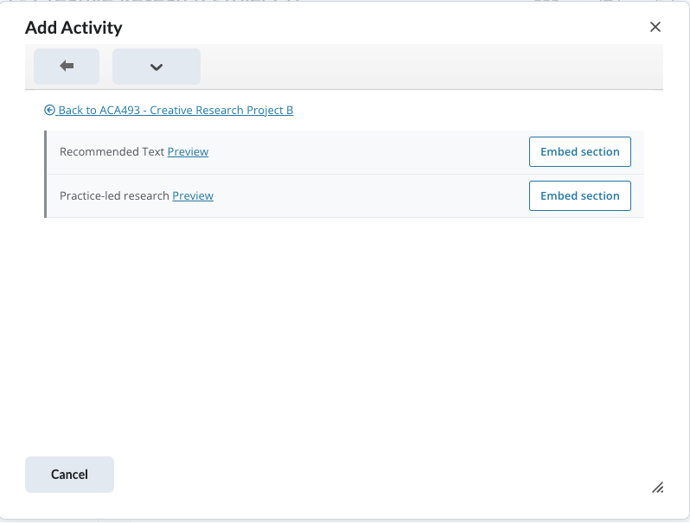
Task: Select the Recommended Text row label
Action: (112, 152)
